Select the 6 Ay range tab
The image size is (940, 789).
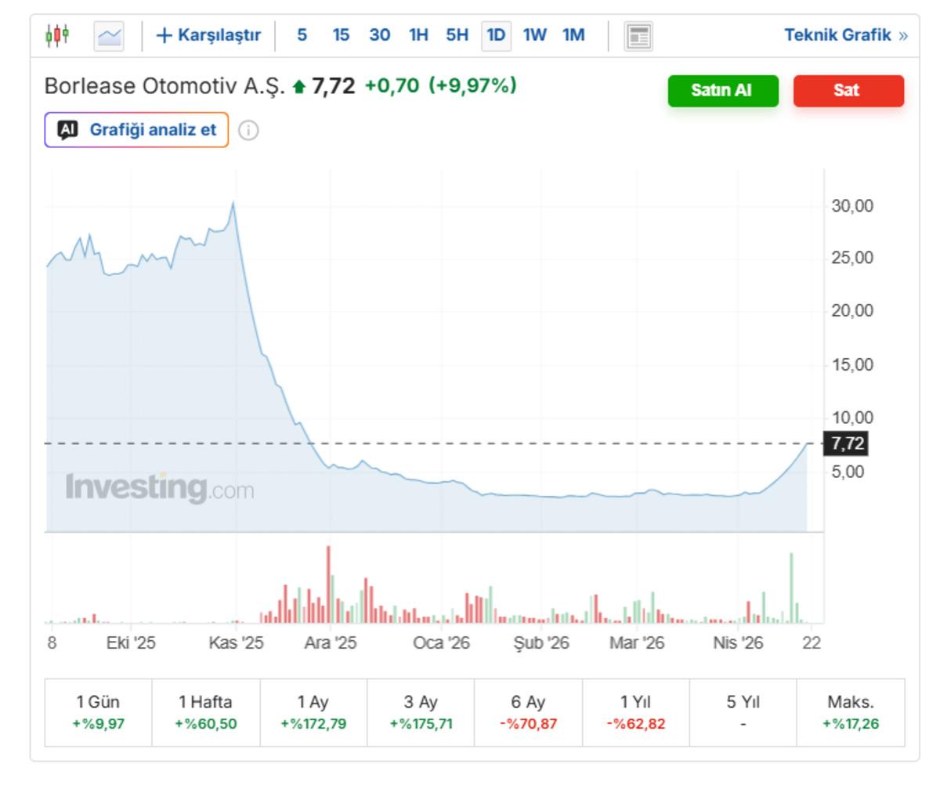(528, 711)
